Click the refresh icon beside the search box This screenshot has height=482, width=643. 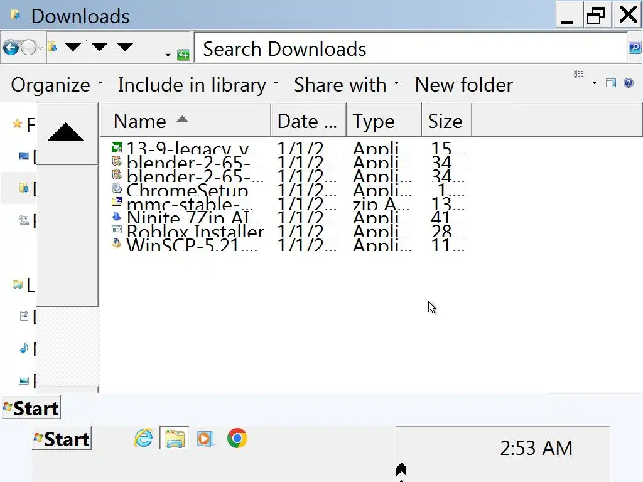(183, 55)
